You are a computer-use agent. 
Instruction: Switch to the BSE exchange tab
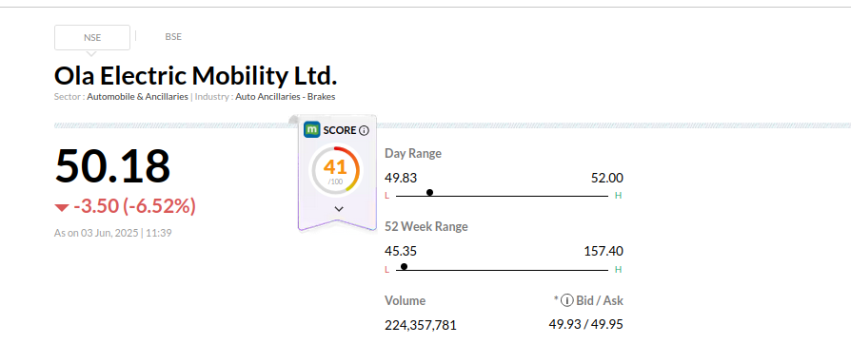point(173,37)
